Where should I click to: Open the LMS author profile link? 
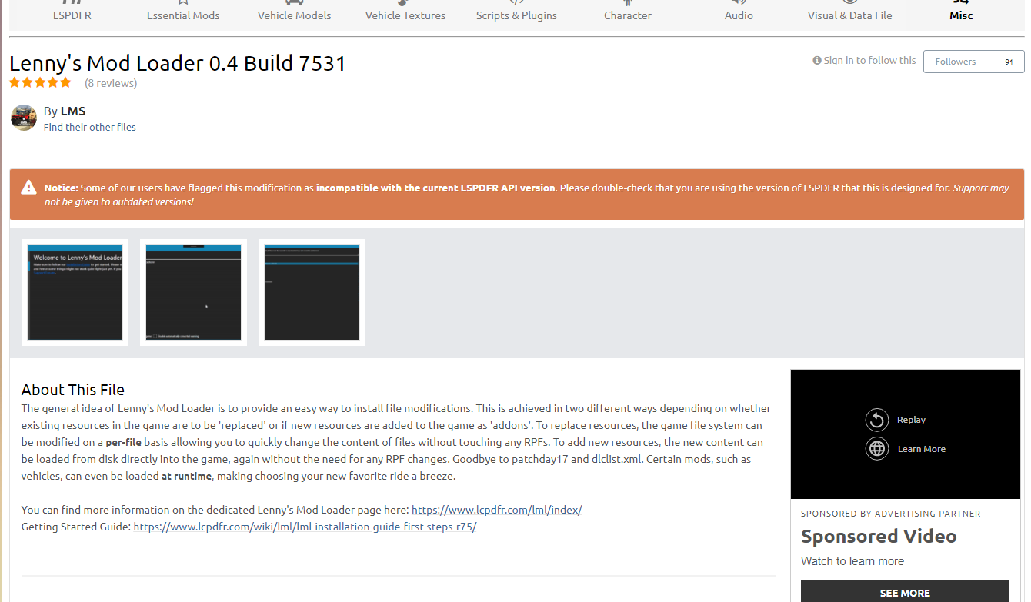point(73,111)
